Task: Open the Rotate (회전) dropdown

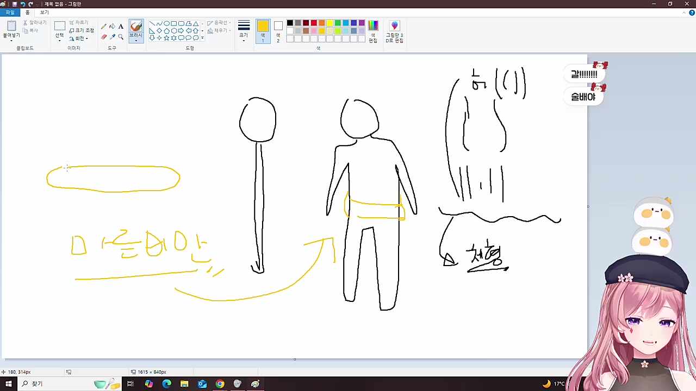Action: pos(79,39)
